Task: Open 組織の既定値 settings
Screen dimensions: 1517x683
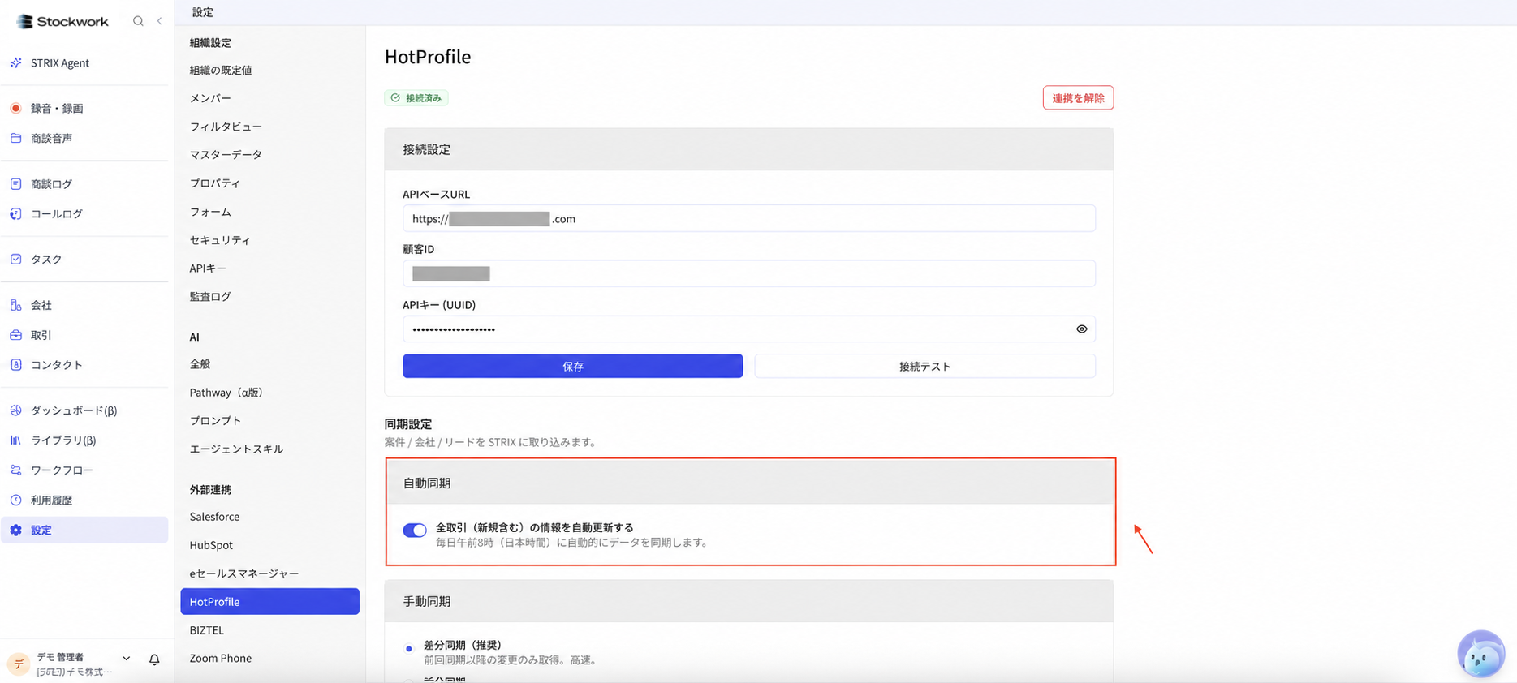Action: (x=221, y=71)
